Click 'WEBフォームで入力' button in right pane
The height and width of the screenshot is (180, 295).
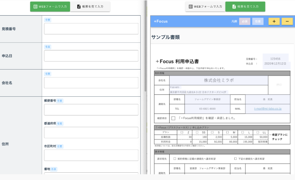[205, 6]
